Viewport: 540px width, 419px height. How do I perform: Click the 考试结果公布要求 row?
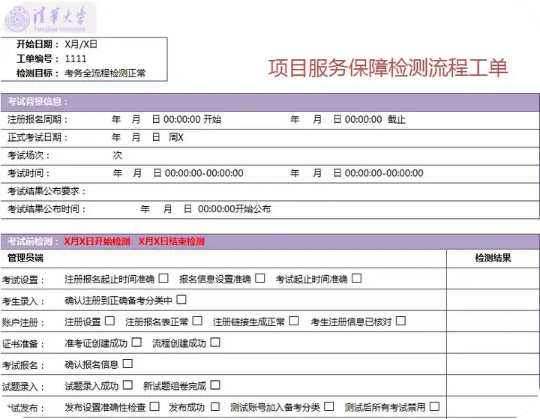pyautogui.click(x=270, y=192)
